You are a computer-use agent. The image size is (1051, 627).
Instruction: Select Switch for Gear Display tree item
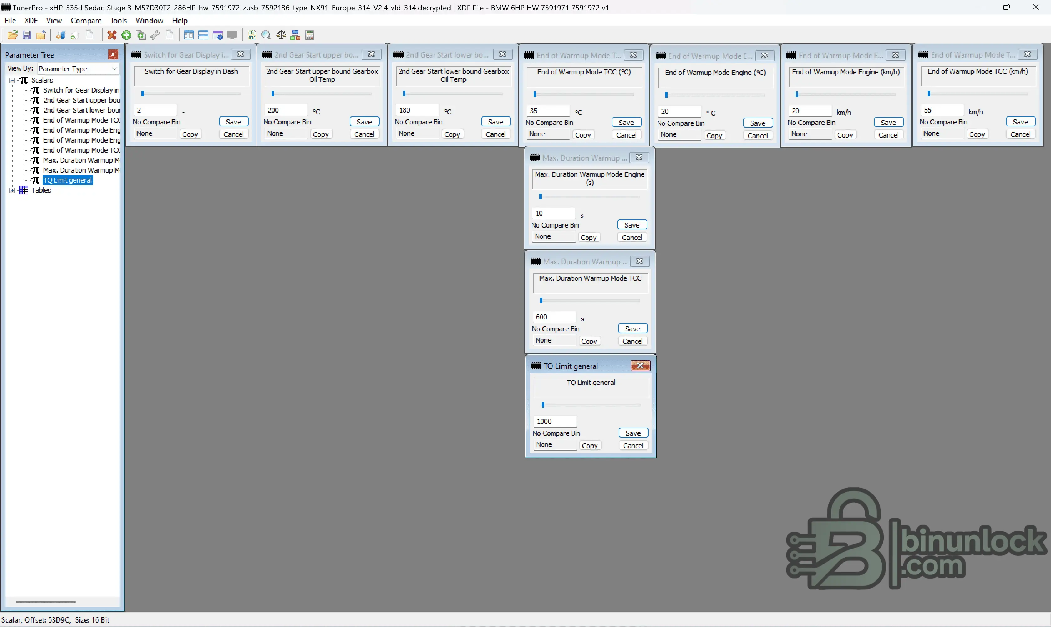click(x=81, y=90)
